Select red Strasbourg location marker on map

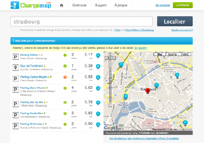pos(148,91)
